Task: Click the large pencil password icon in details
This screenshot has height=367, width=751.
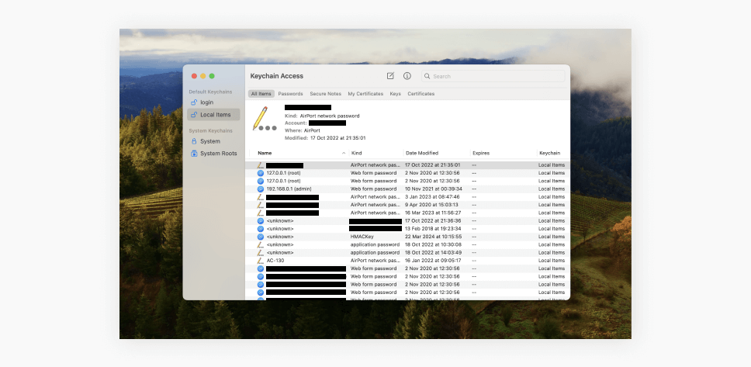Action: click(264, 119)
